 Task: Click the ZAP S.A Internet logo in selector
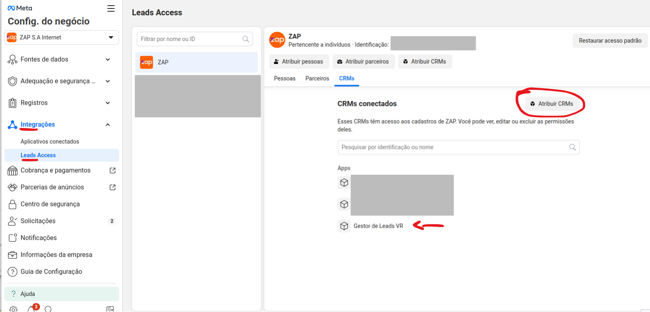pyautogui.click(x=12, y=38)
